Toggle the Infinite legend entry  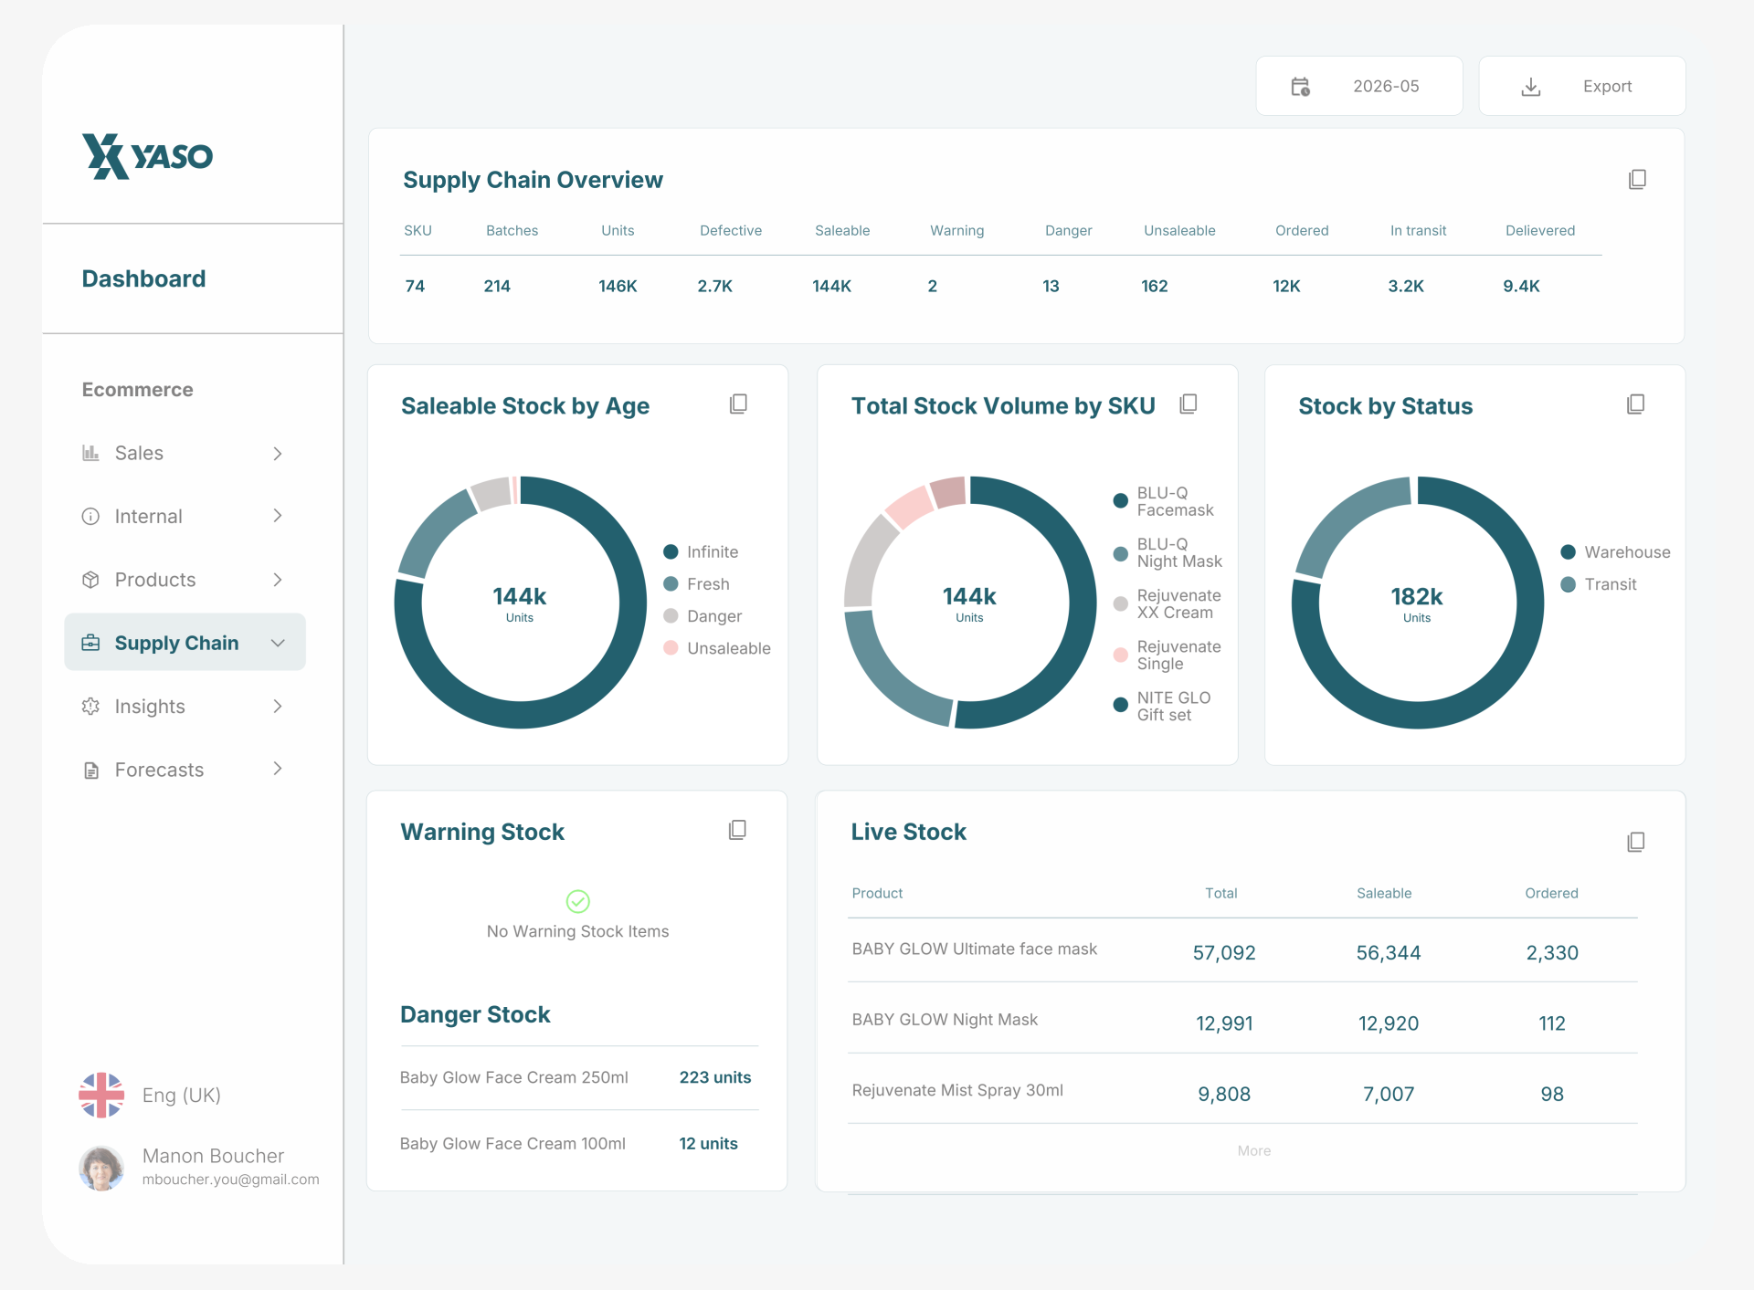(x=701, y=551)
